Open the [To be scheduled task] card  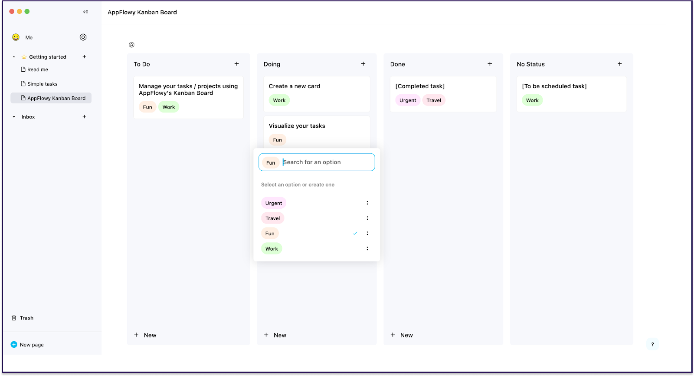coord(572,94)
